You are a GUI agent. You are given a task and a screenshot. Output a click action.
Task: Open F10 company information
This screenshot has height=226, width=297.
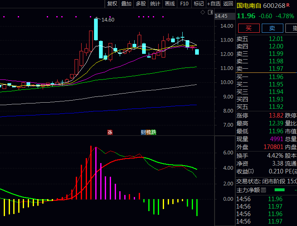[184, 4]
